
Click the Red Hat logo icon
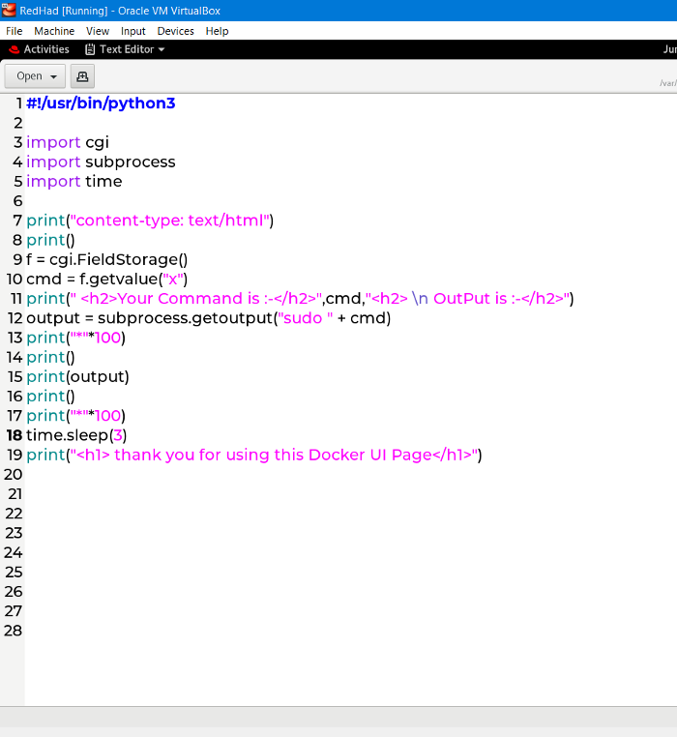(x=15, y=49)
